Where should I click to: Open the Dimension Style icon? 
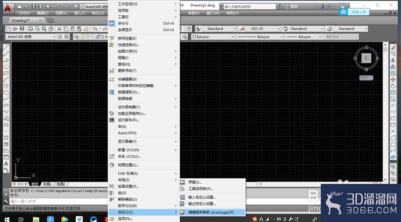pyautogui.click(x=242, y=29)
